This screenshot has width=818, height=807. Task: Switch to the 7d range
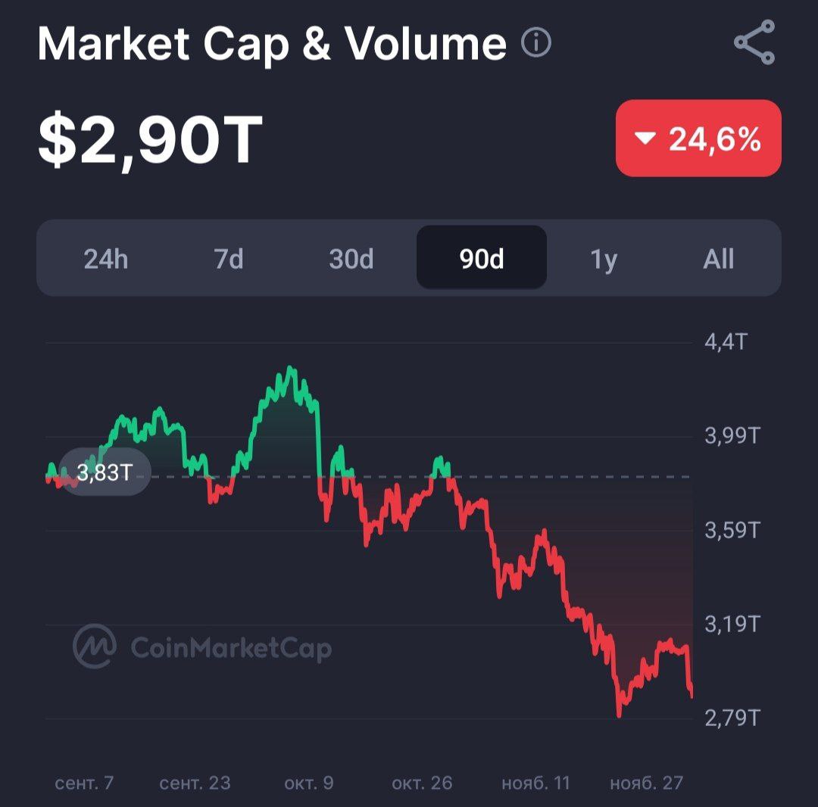pyautogui.click(x=229, y=259)
